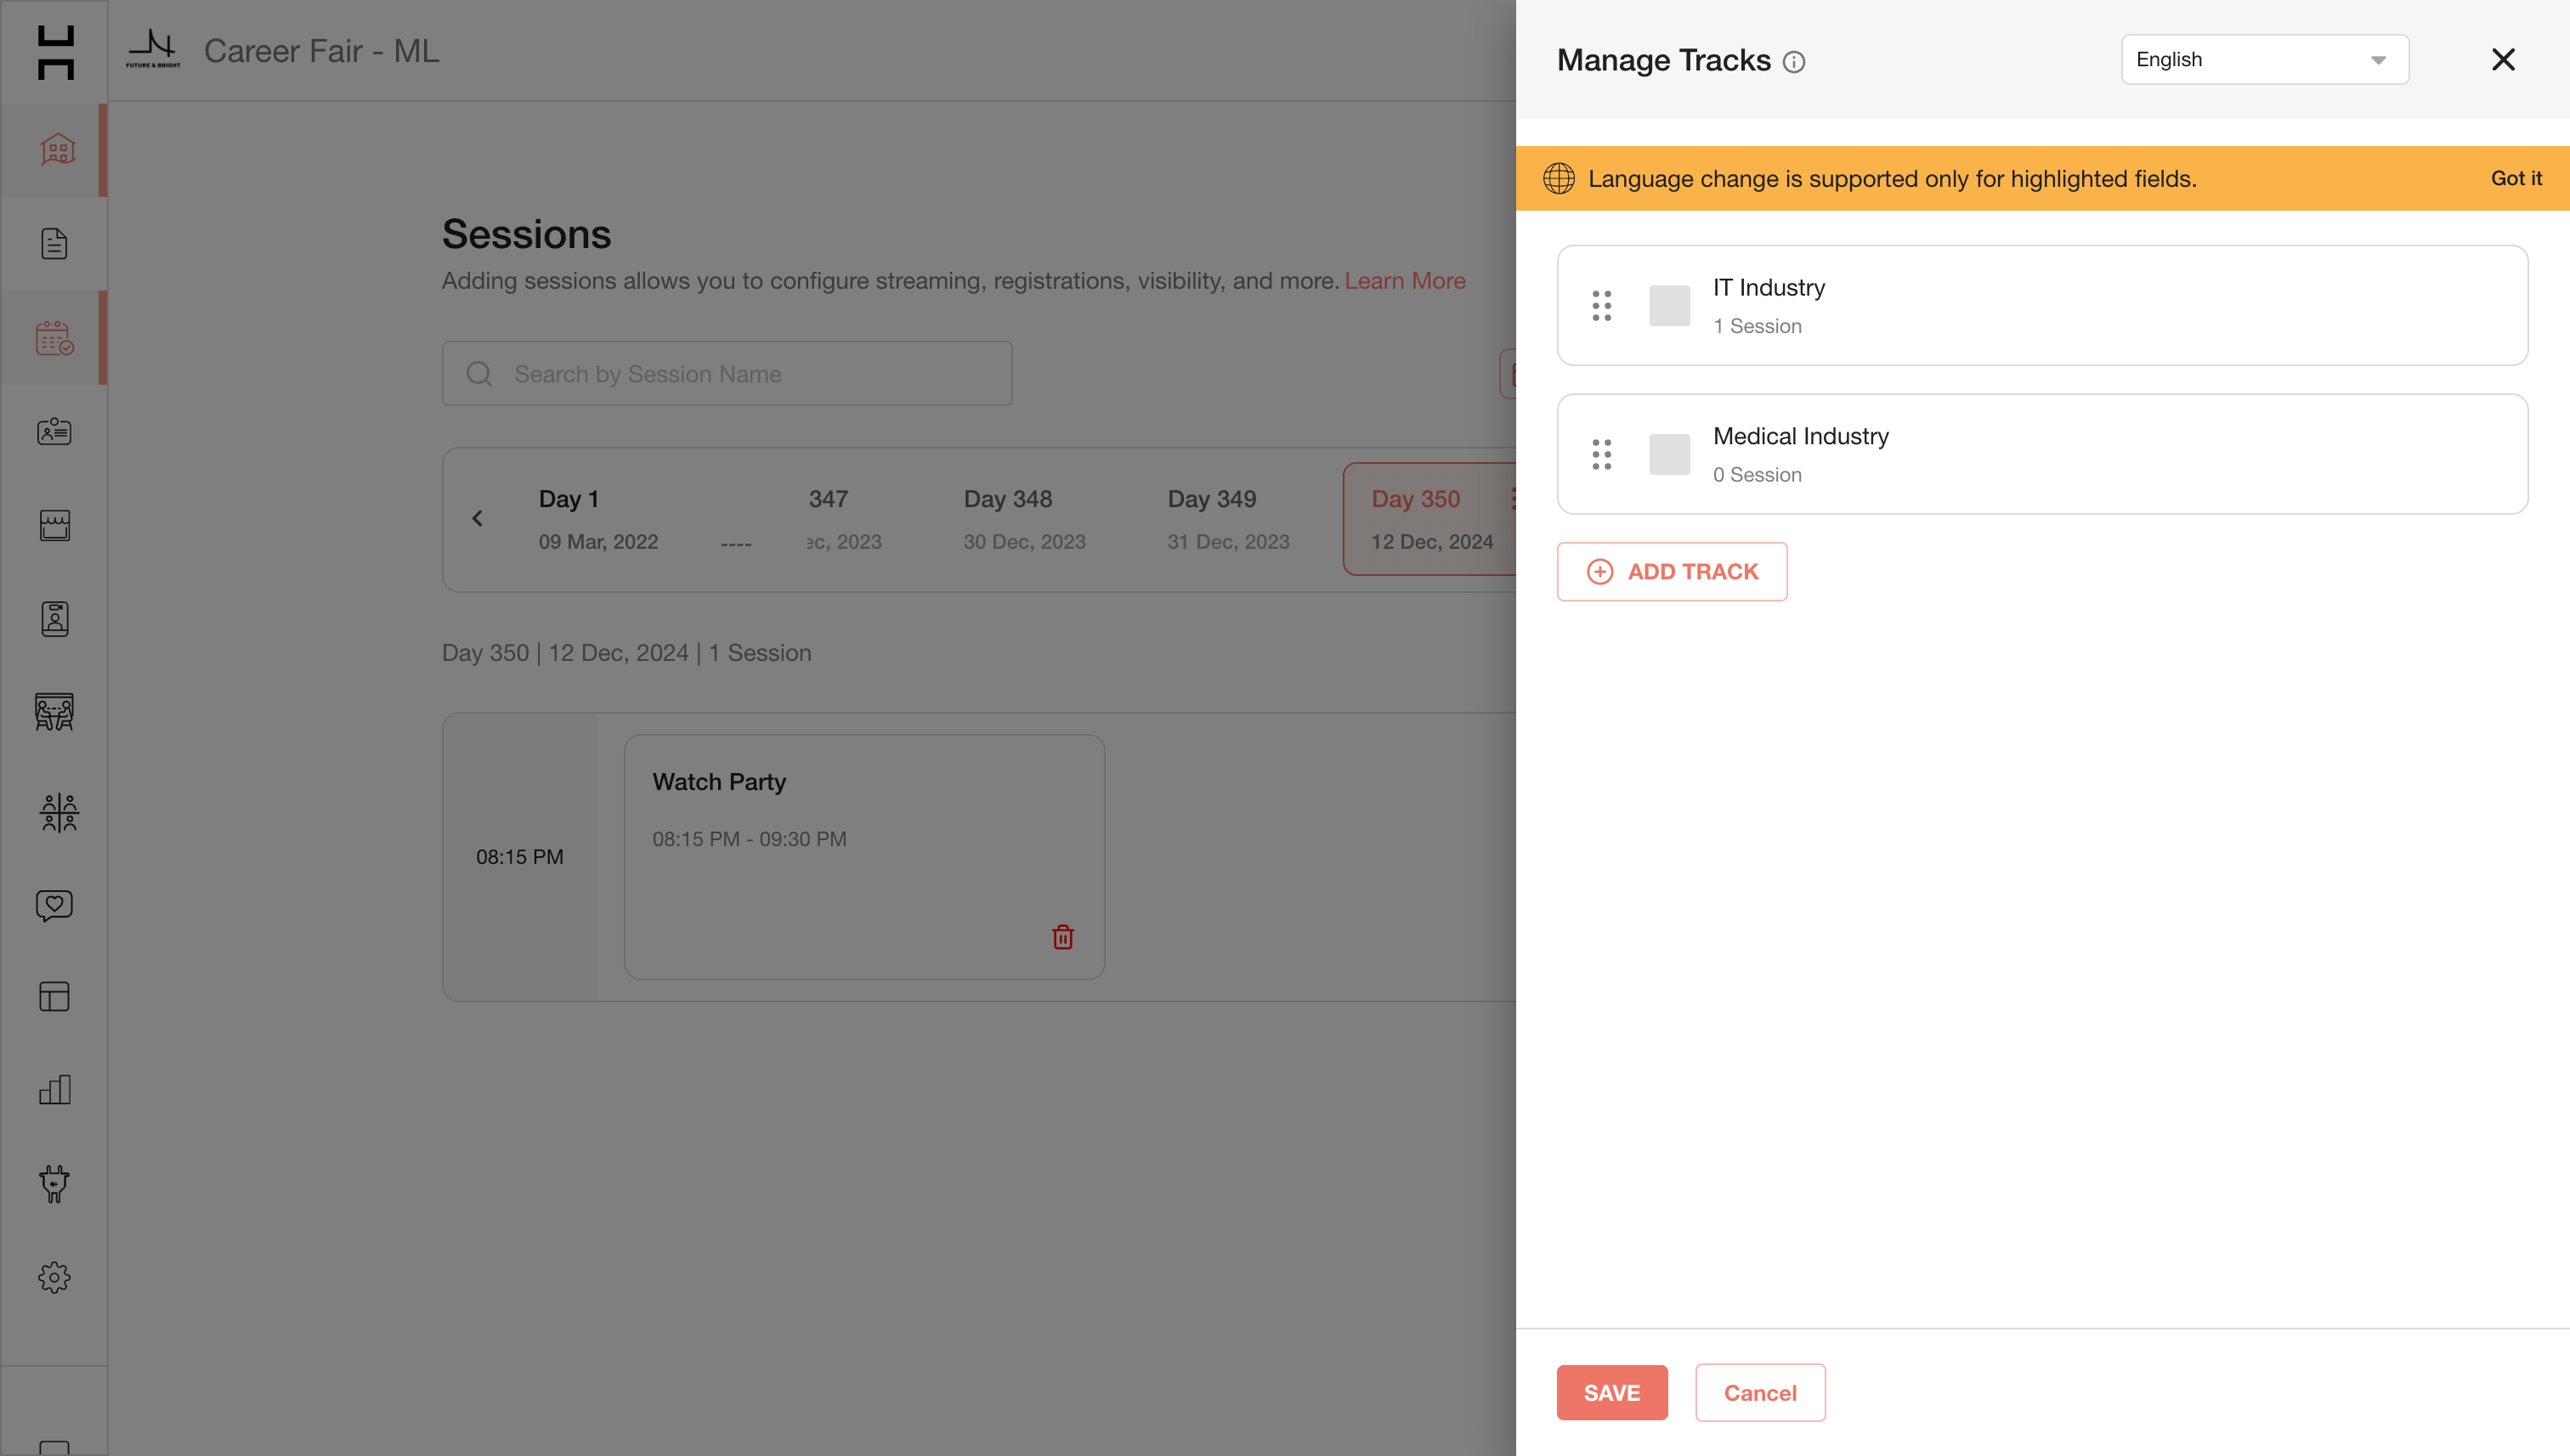Delete the Watch Party session via trash icon
The height and width of the screenshot is (1456, 2570).
[x=1062, y=937]
